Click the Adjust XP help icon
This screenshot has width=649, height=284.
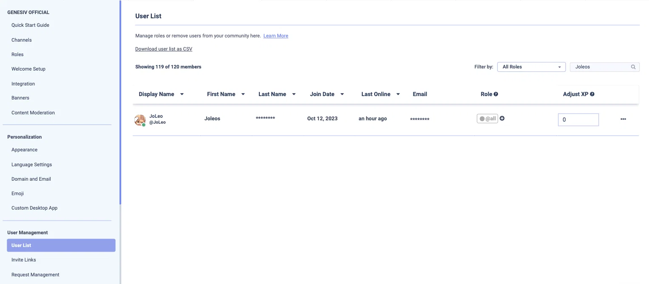[592, 94]
